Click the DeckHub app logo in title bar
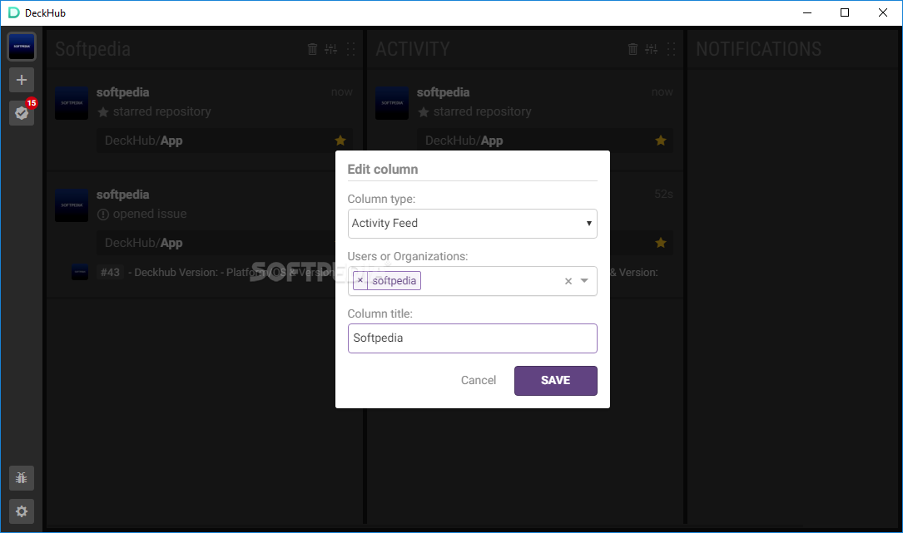The image size is (903, 533). pos(13,12)
